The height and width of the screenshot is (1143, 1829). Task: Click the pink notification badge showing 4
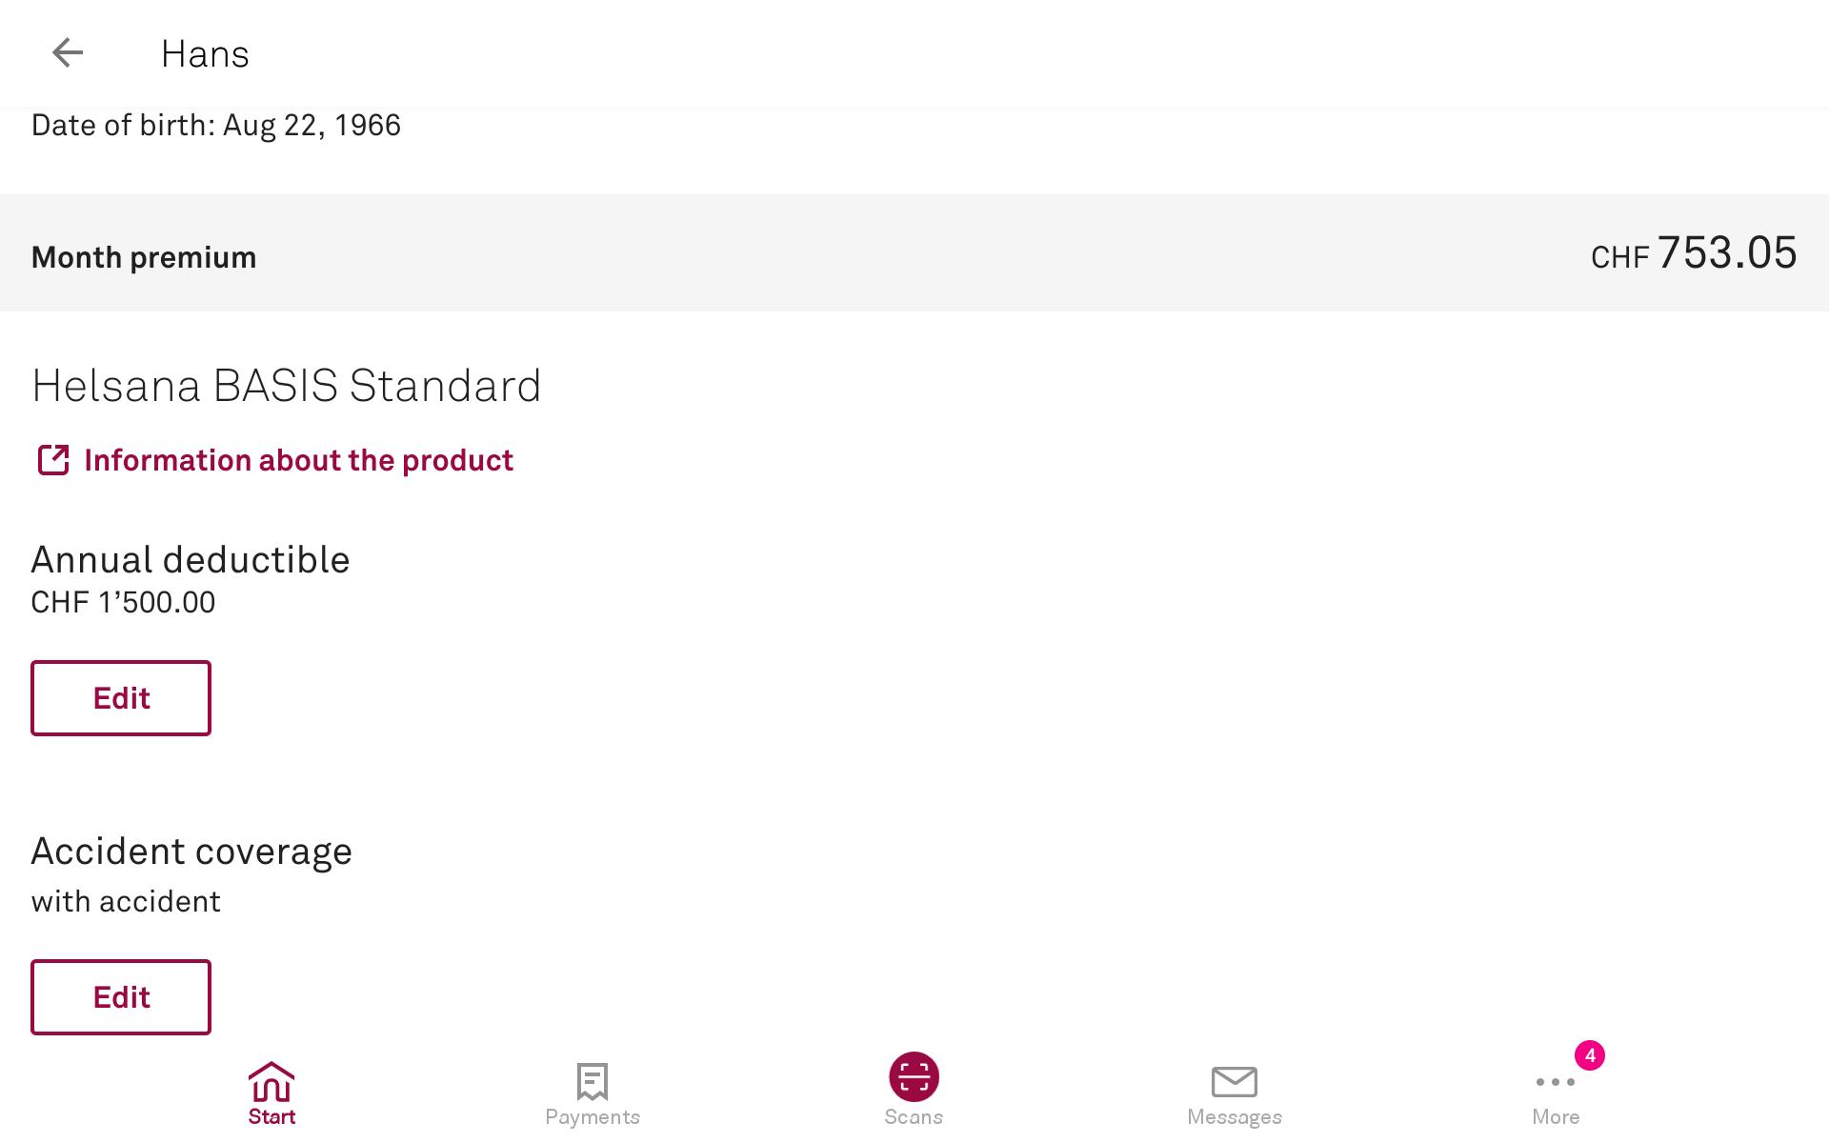click(x=1589, y=1055)
